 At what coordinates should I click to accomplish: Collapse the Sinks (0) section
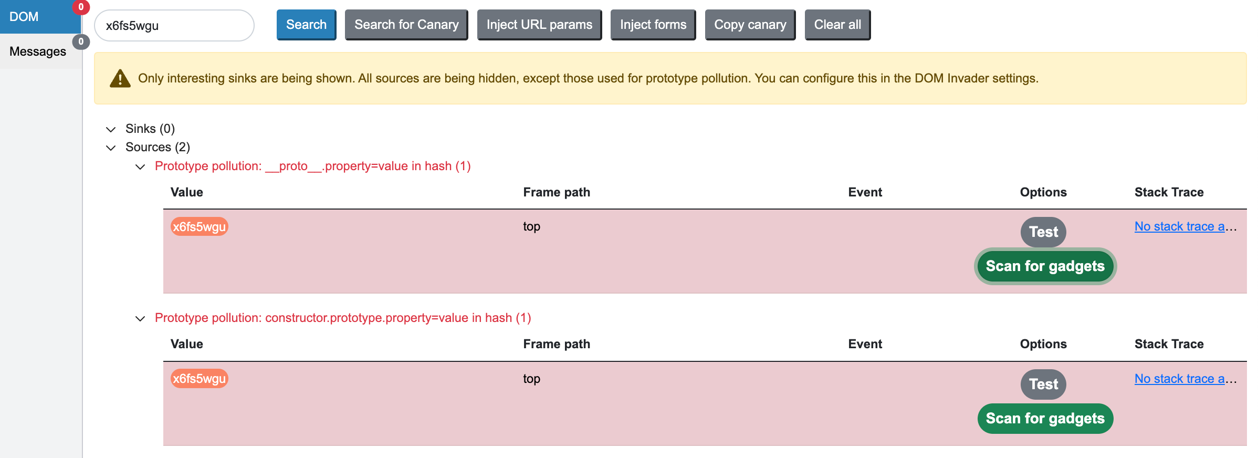tap(111, 129)
